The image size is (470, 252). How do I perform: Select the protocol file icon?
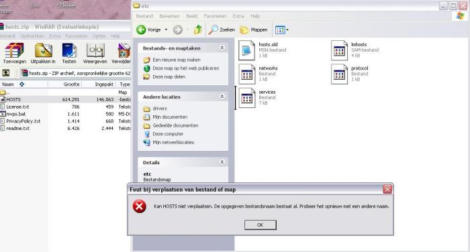(x=339, y=74)
